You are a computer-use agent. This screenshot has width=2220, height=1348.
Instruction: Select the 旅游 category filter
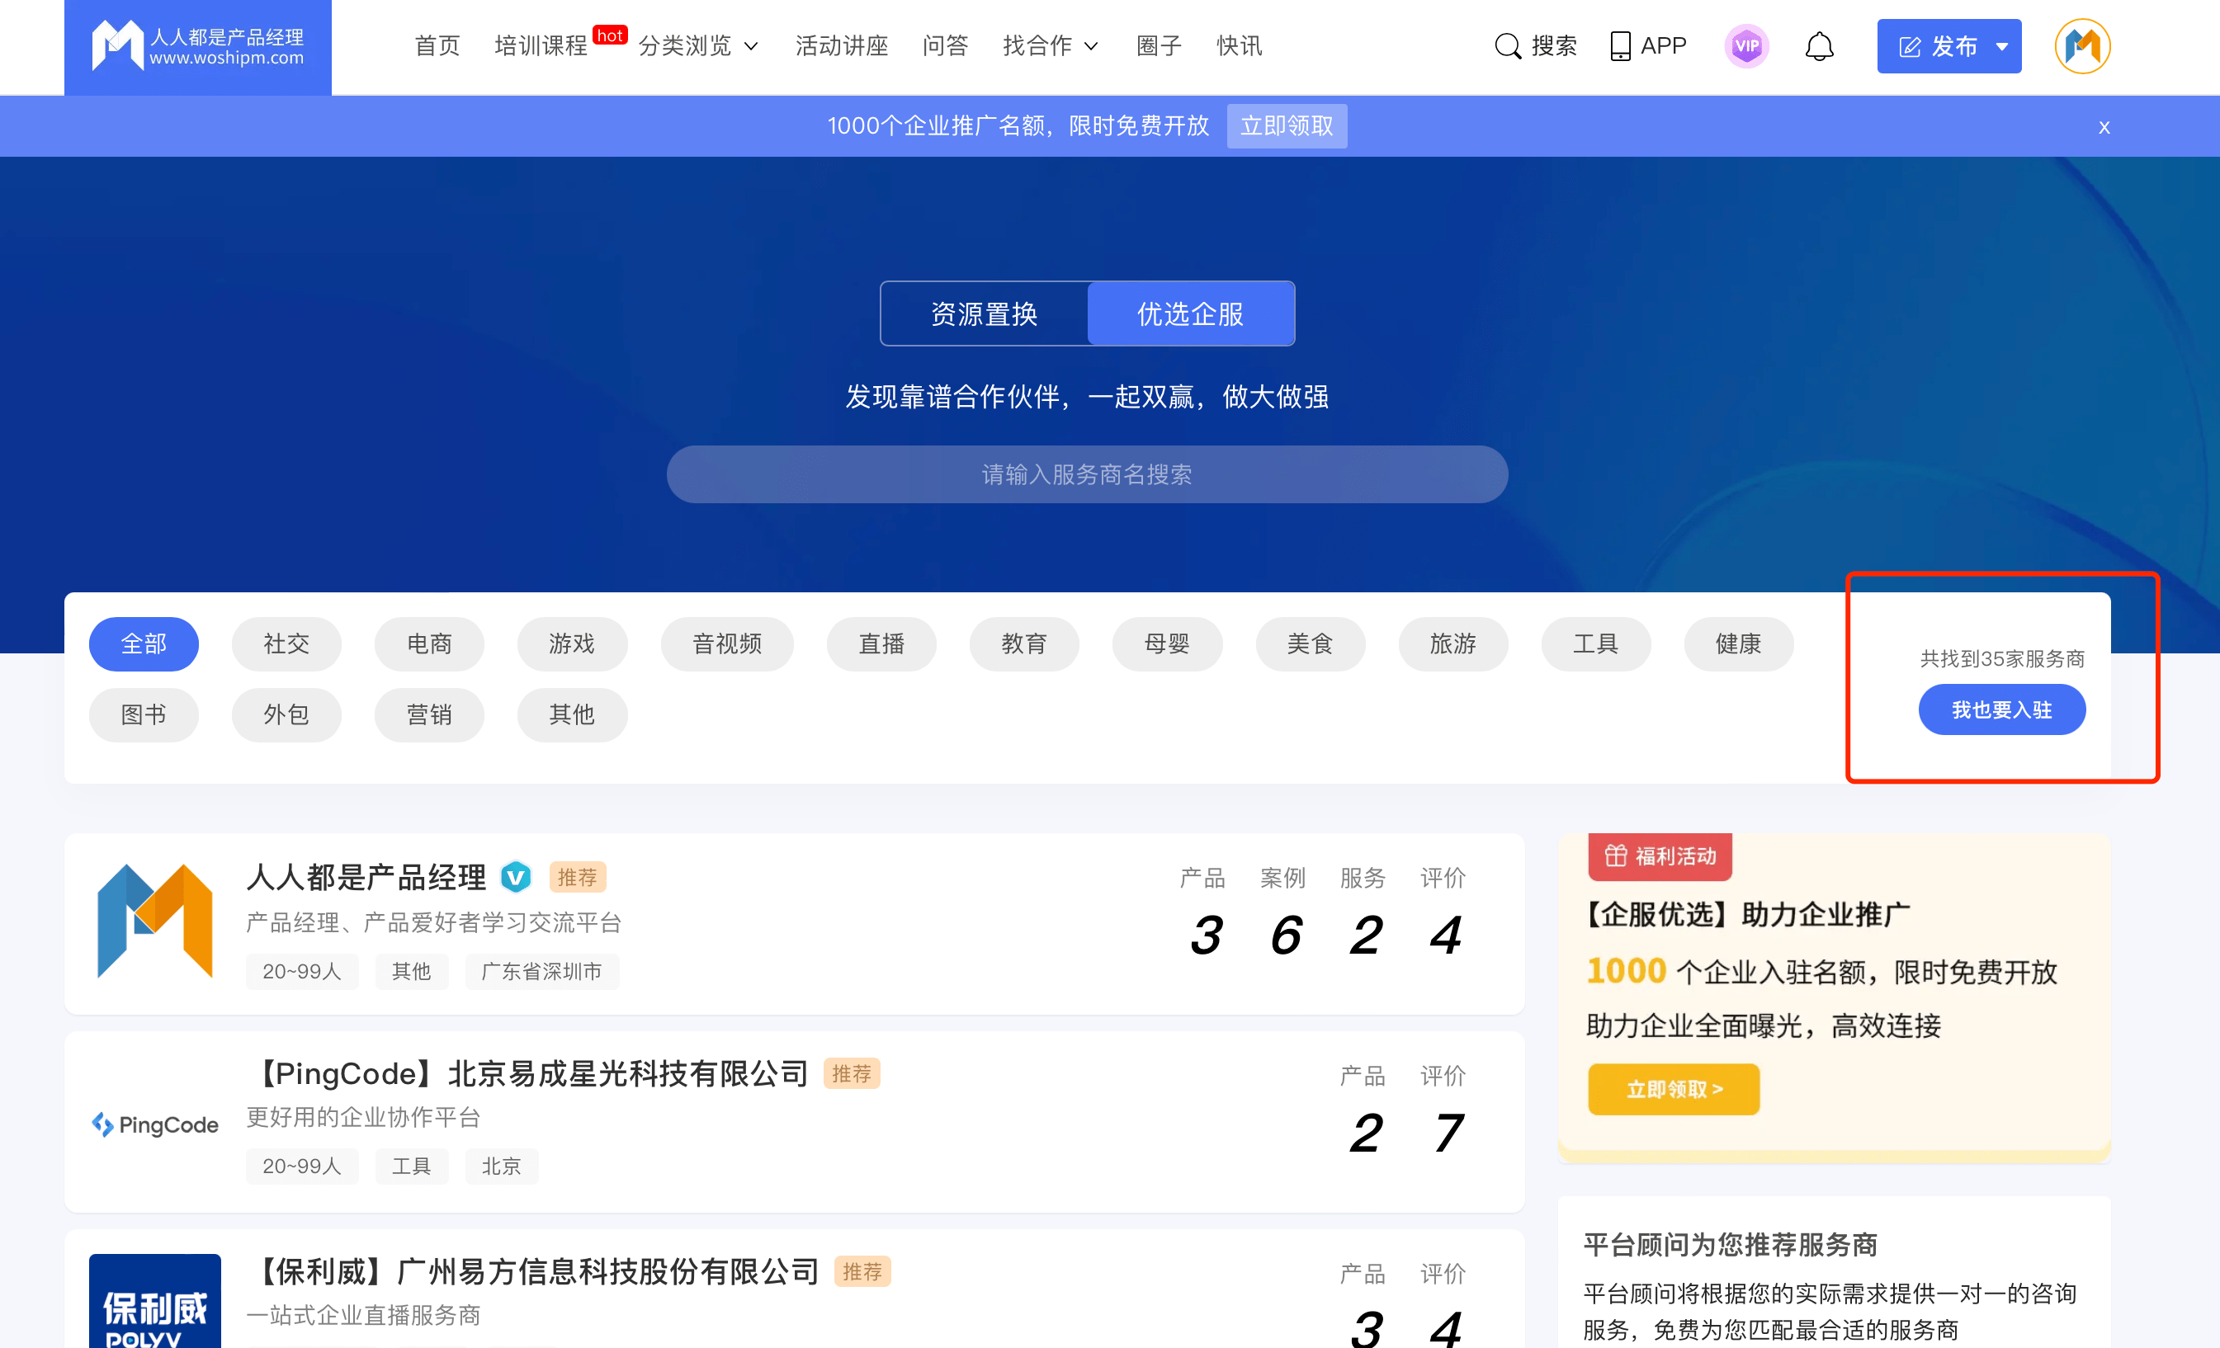(1453, 643)
